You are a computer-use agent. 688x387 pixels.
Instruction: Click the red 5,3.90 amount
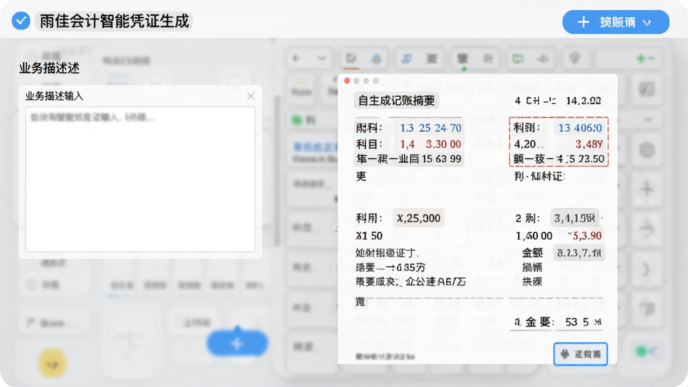585,236
